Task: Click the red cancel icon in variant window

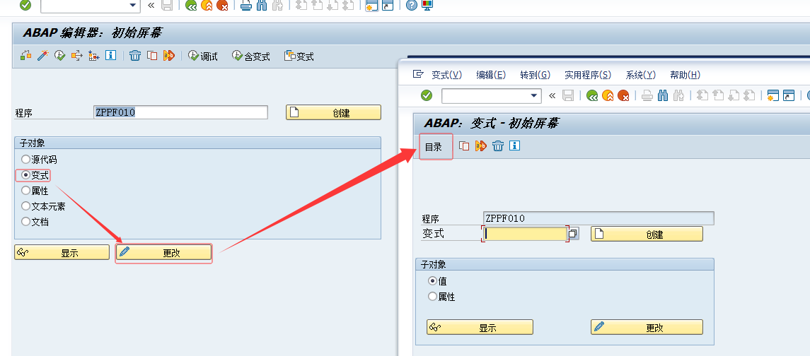Action: click(x=623, y=95)
